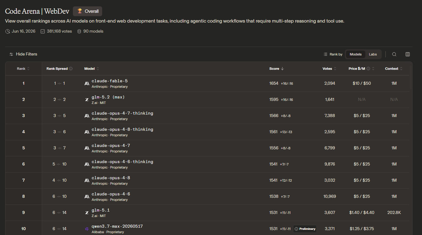
Task: Sort by the Price $/M column arrows
Action: (x=373, y=69)
